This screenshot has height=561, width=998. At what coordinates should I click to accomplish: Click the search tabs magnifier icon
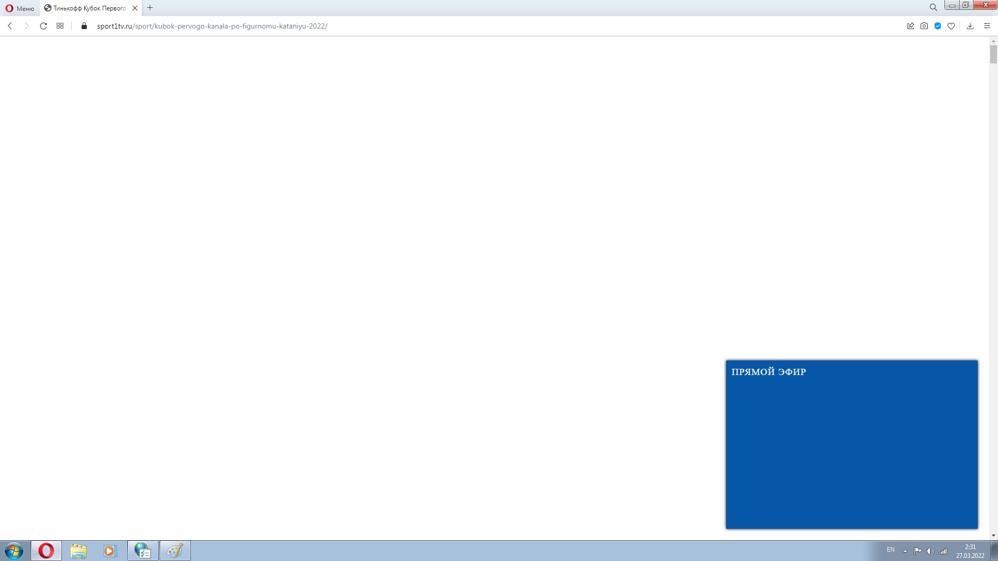pyautogui.click(x=933, y=7)
